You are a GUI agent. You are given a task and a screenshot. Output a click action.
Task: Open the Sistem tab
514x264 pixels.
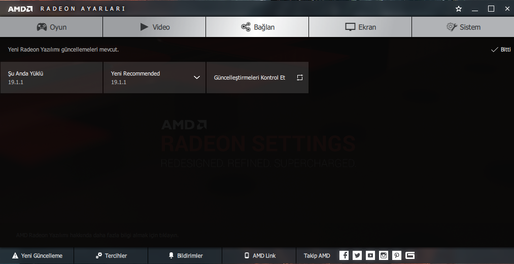click(x=463, y=27)
